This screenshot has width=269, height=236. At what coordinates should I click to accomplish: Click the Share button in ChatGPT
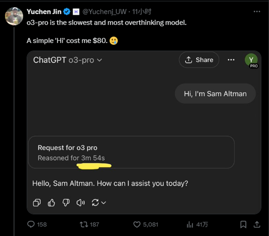click(x=199, y=60)
